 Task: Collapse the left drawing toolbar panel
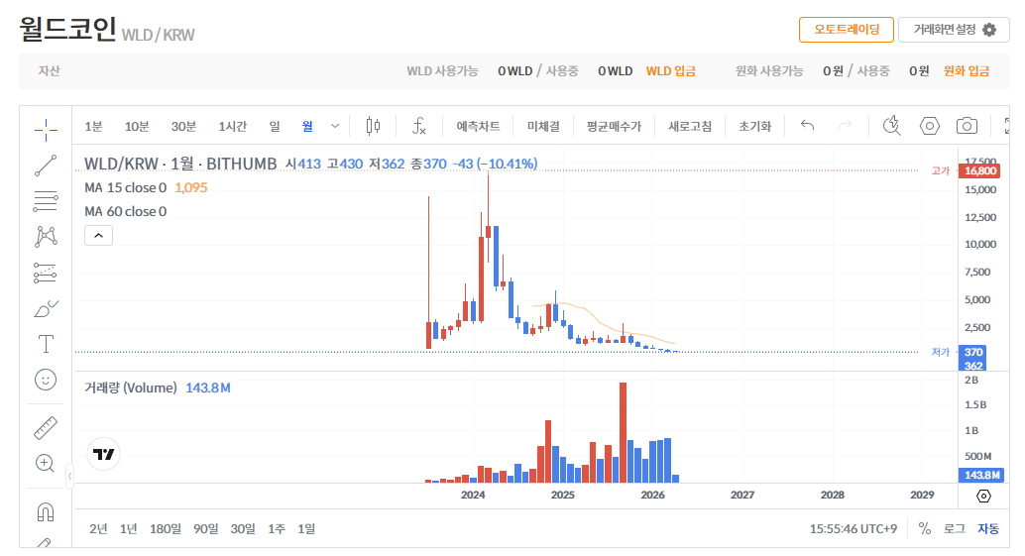point(69,477)
